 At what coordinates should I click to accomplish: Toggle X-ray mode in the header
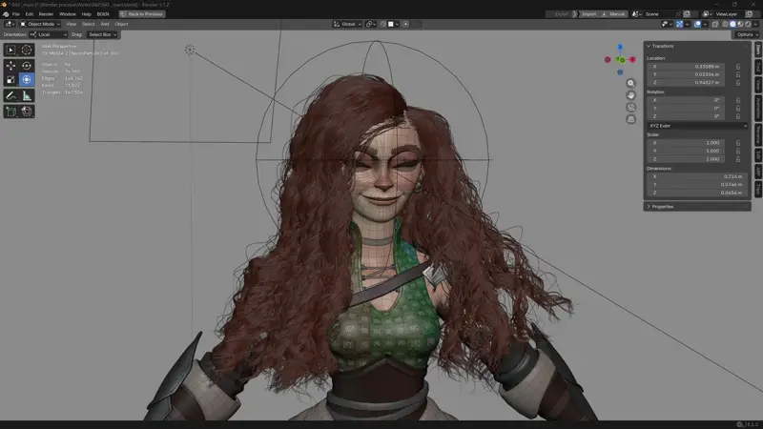pyautogui.click(x=715, y=24)
